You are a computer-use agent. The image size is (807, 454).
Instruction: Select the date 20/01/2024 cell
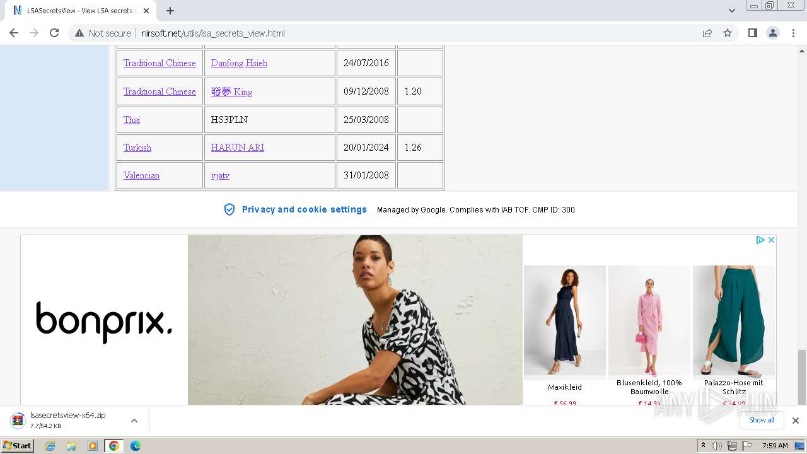366,148
